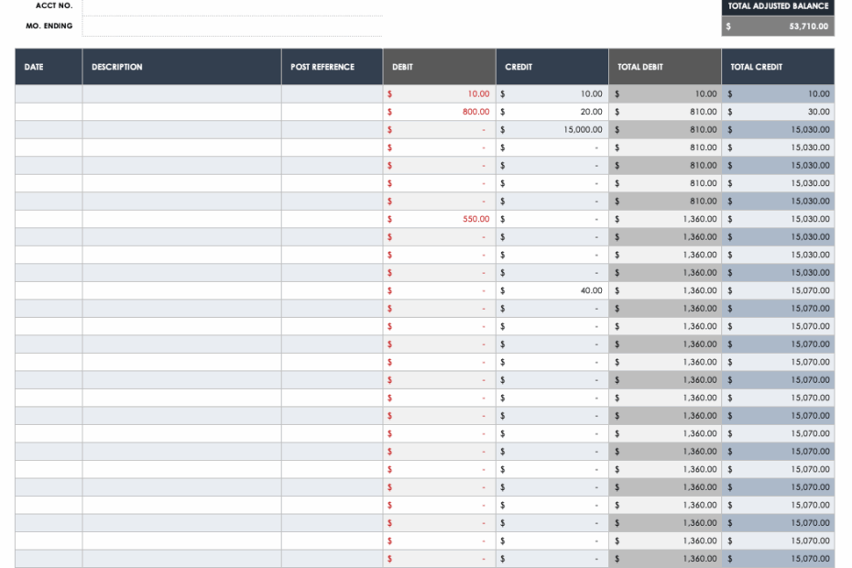Click the post reference cell in the 40.00 credit row

click(332, 290)
